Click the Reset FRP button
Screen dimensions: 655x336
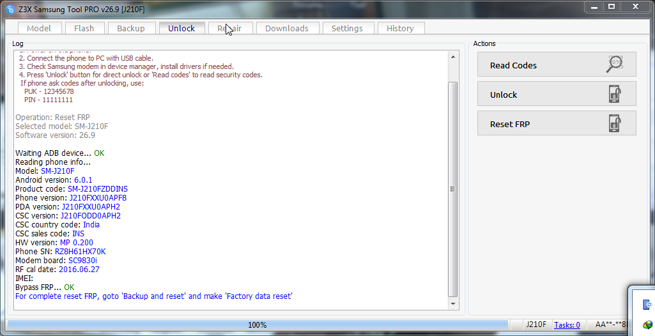click(557, 123)
